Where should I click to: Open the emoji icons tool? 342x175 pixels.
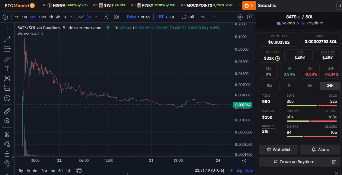(x=7, y=98)
